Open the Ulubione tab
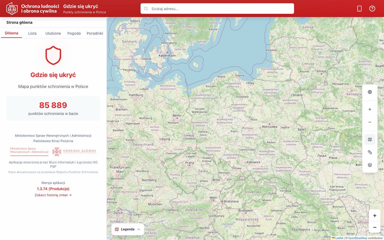This screenshot has width=384, height=240. pyautogui.click(x=53, y=33)
